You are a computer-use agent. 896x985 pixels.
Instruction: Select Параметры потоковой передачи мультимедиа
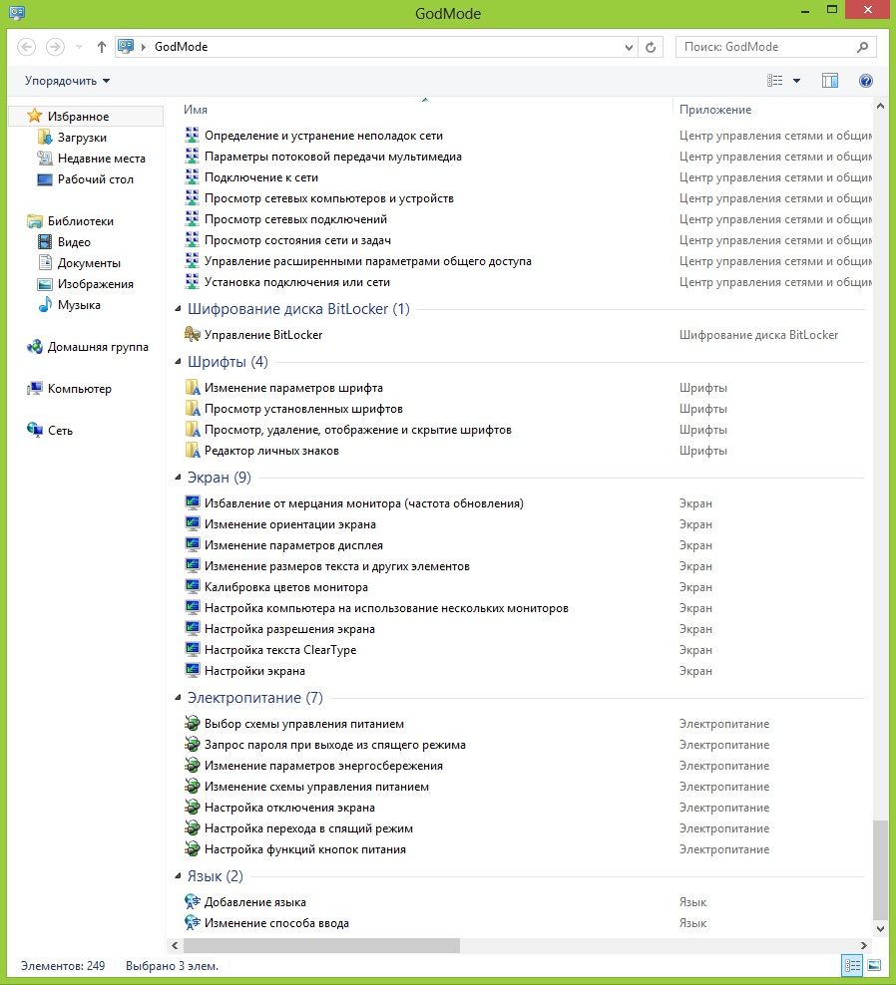tap(332, 157)
